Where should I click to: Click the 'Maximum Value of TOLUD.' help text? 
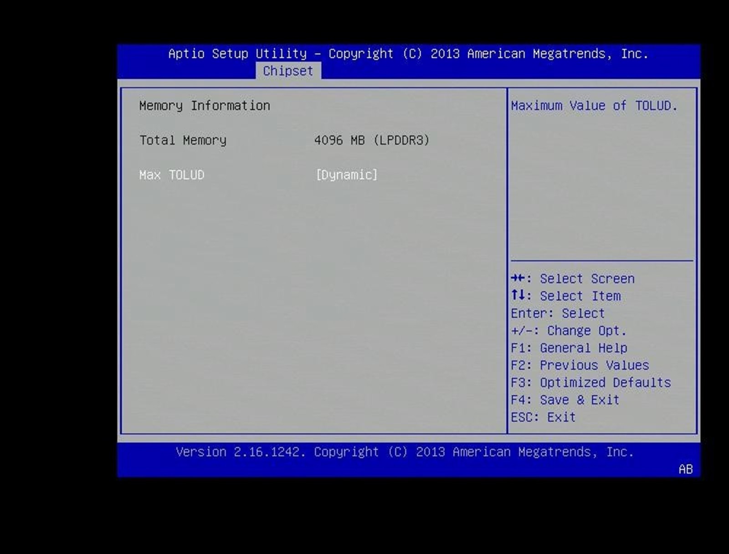[594, 106]
